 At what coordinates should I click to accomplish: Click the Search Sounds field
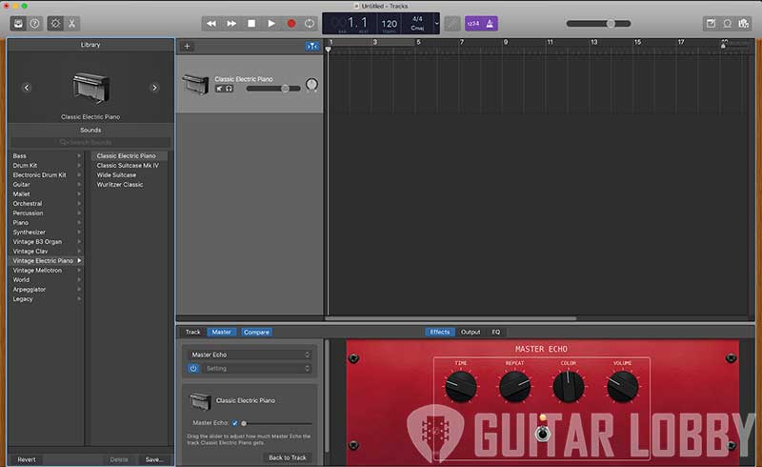pos(90,142)
